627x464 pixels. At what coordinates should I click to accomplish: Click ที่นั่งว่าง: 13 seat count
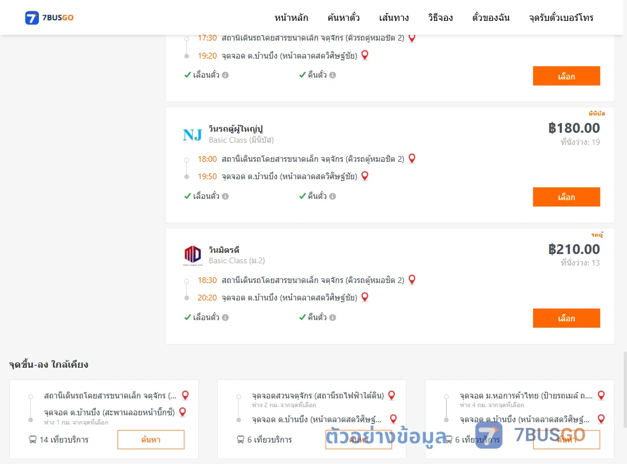580,263
